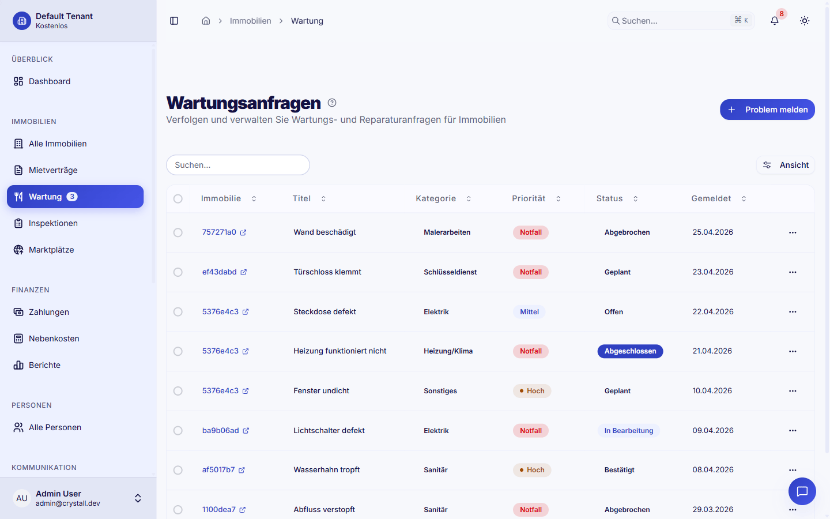Go to home via breadcrumb icon
This screenshot has height=519, width=830.
(206, 21)
